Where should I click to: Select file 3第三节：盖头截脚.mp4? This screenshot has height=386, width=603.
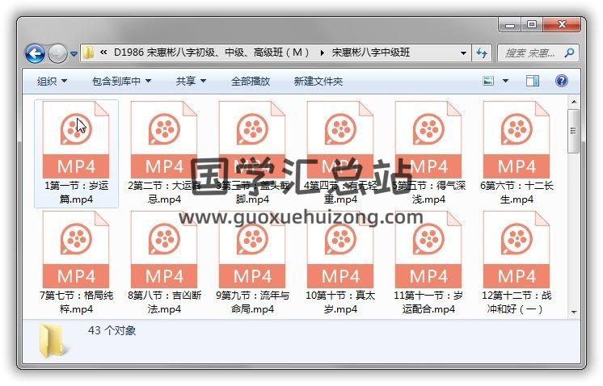click(252, 153)
